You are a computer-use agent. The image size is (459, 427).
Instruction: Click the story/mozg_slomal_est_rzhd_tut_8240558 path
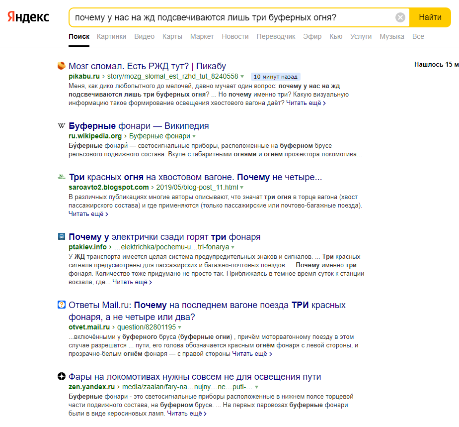tap(173, 77)
